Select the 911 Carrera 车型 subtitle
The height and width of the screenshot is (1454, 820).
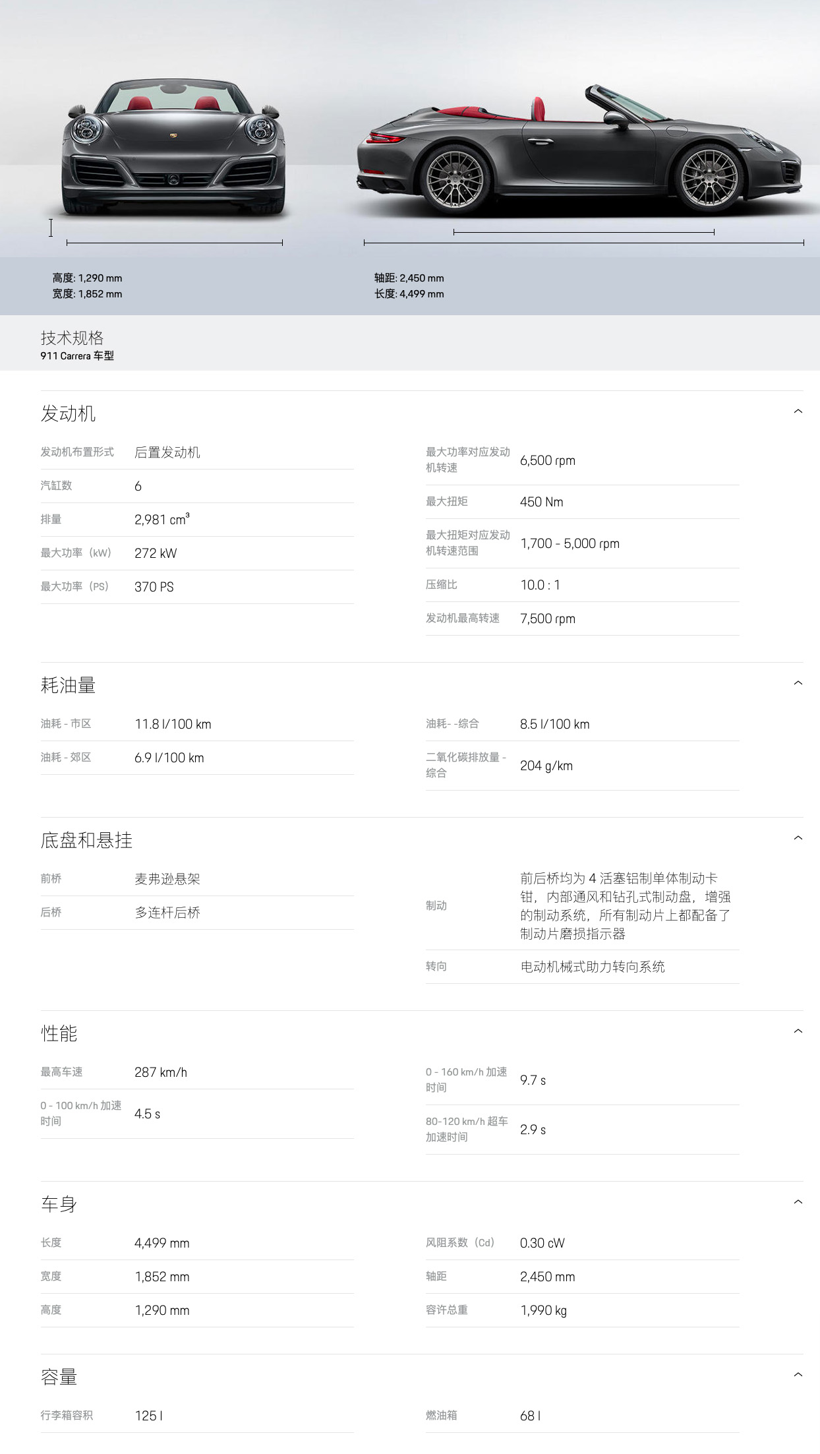[x=77, y=356]
